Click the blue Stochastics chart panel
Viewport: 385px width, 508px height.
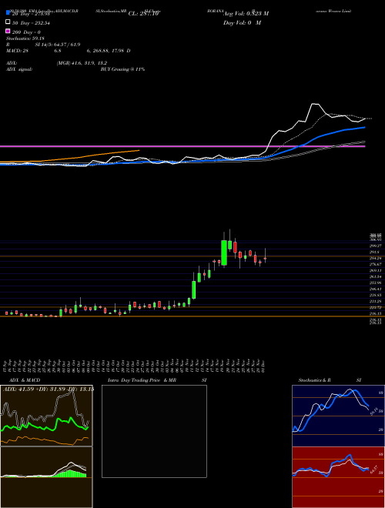(x=338, y=416)
